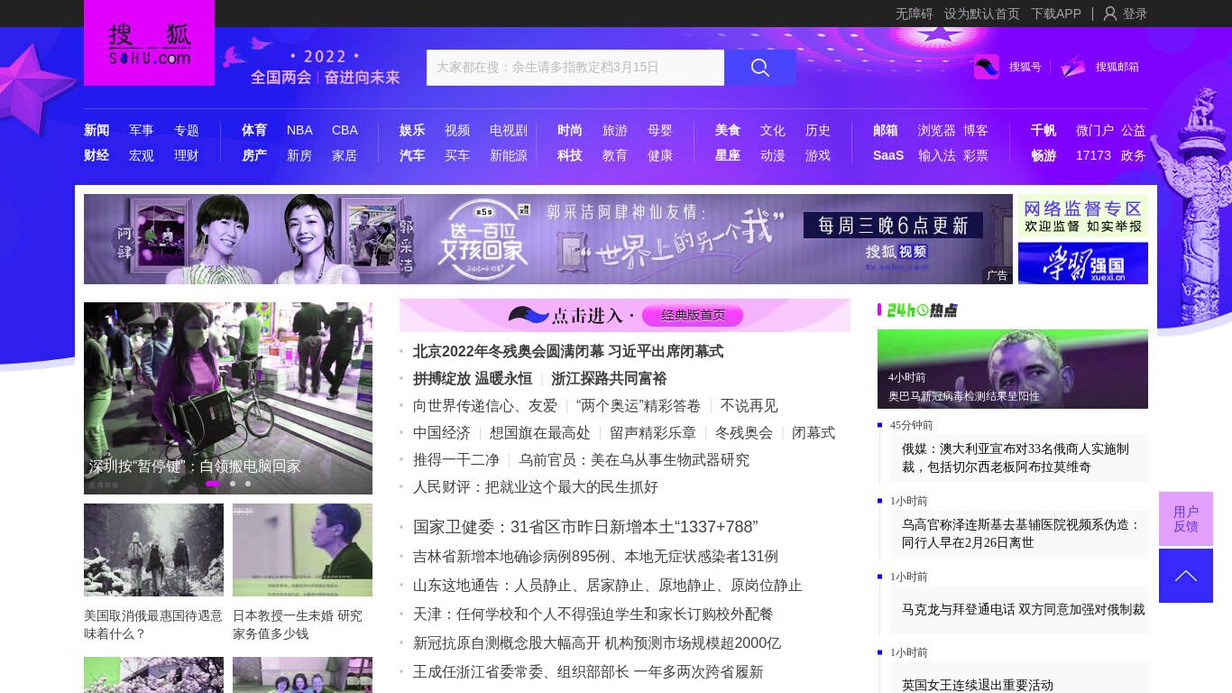
Task: Open the 微门户 link
Action: pyautogui.click(x=1095, y=130)
